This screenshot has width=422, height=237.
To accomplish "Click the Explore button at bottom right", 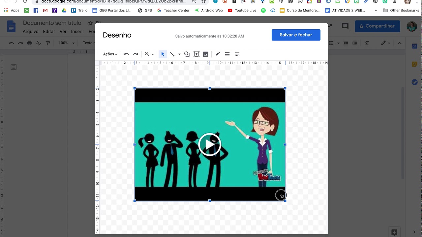I will coord(394,232).
